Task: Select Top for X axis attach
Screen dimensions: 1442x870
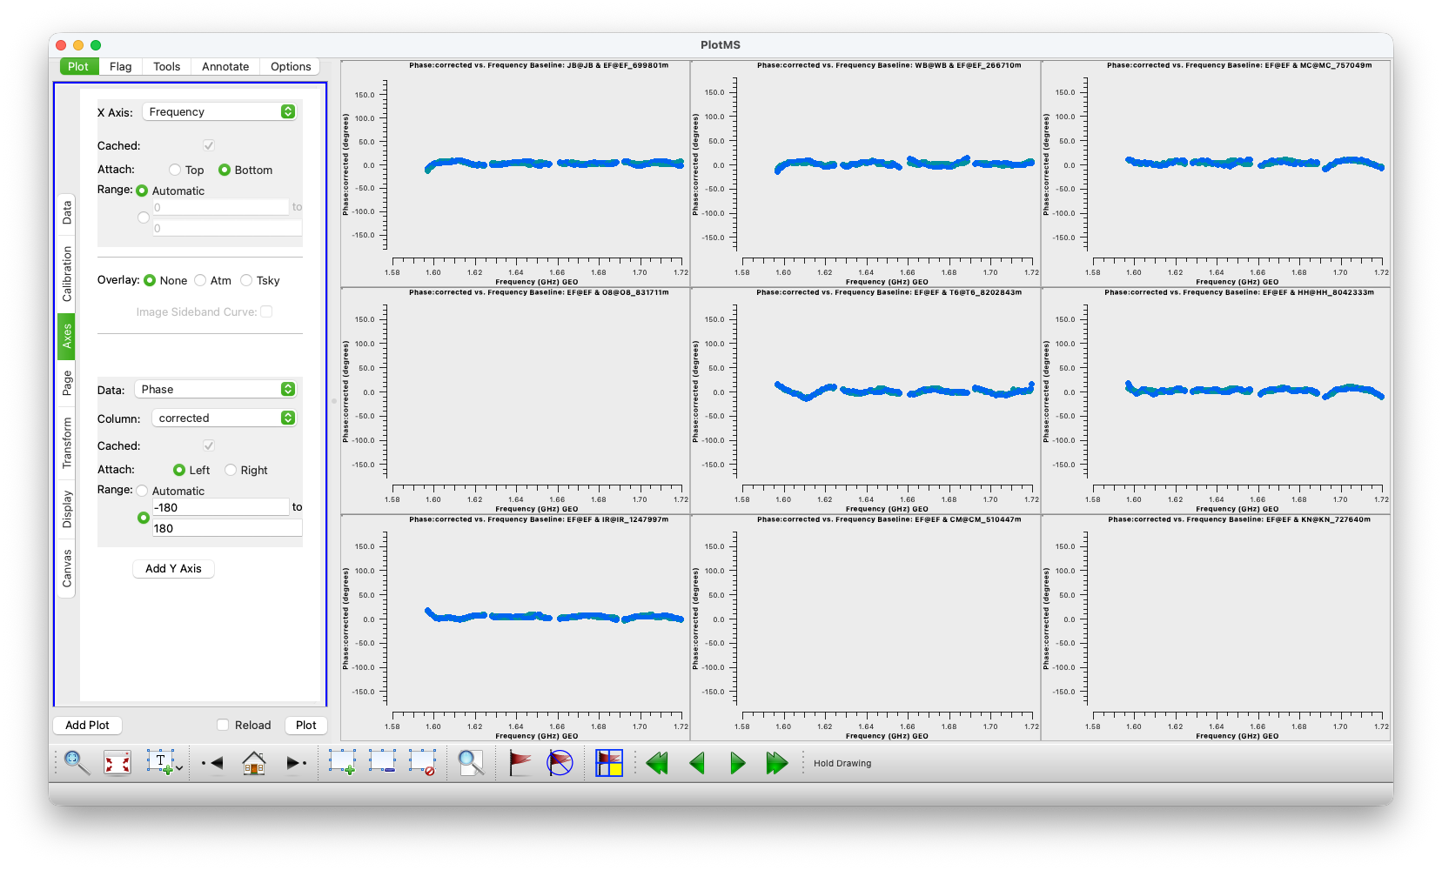Action: coord(176,170)
